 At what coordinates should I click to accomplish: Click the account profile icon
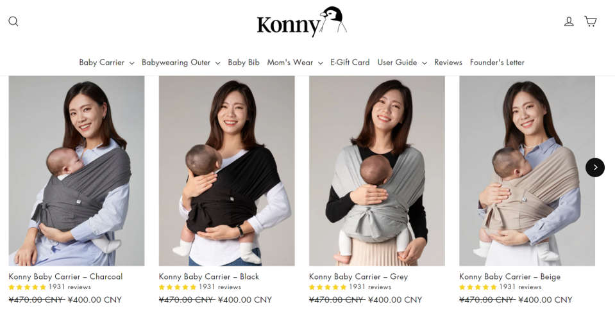(x=569, y=21)
